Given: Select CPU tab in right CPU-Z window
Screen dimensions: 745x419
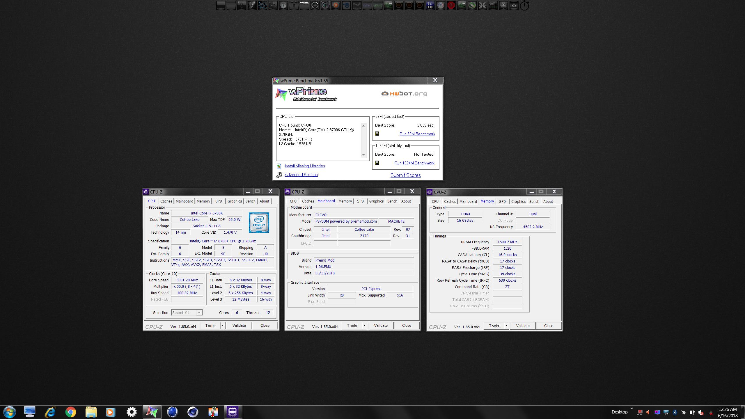Looking at the screenshot, I should (435, 201).
